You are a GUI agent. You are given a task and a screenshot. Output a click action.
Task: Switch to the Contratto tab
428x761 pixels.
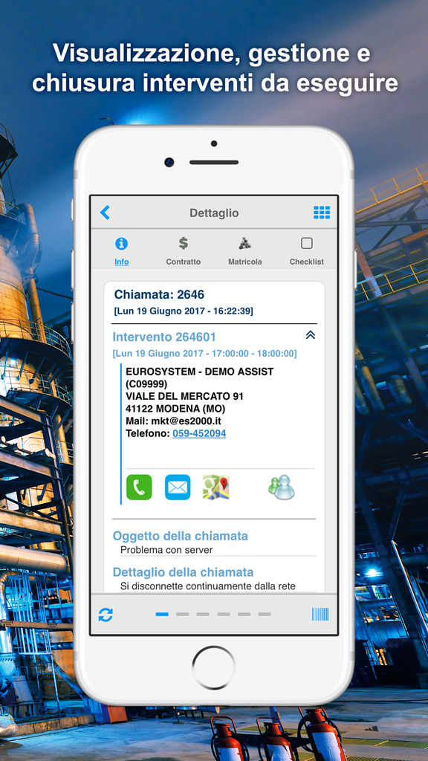tap(184, 251)
